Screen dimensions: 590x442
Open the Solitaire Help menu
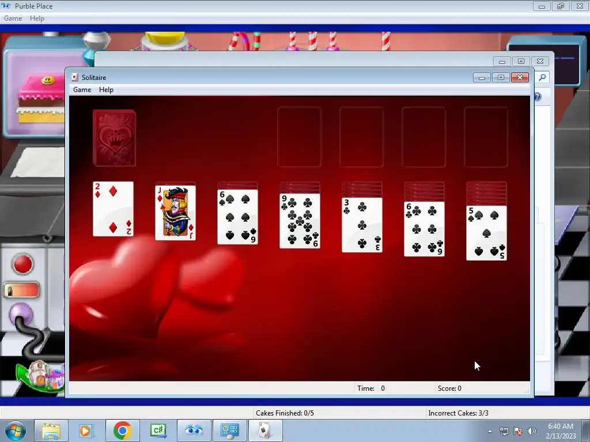(x=106, y=90)
